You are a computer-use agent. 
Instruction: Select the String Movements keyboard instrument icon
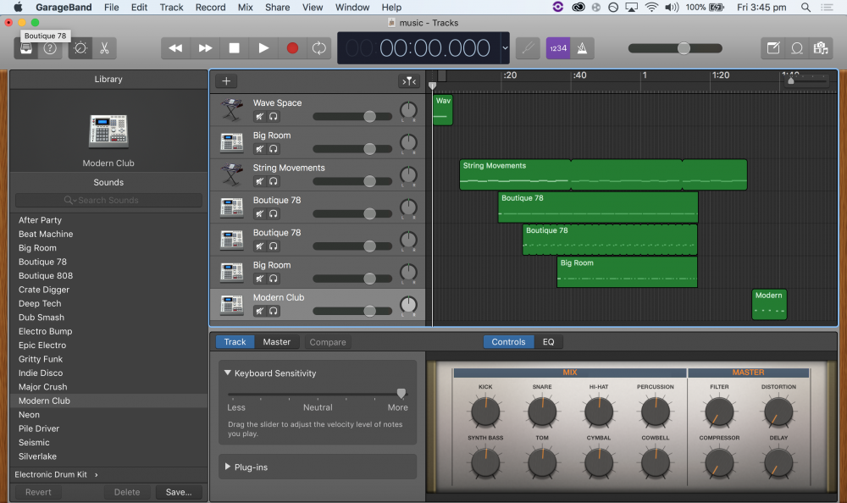tap(232, 175)
